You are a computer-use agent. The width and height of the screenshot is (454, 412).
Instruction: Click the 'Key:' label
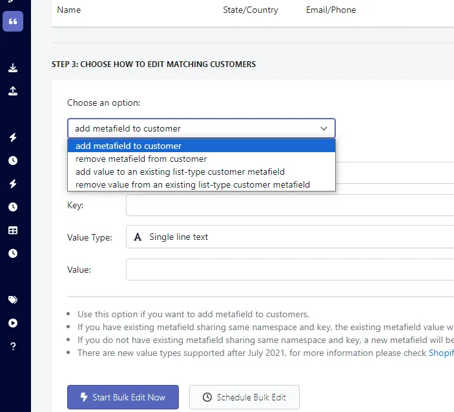[76, 205]
